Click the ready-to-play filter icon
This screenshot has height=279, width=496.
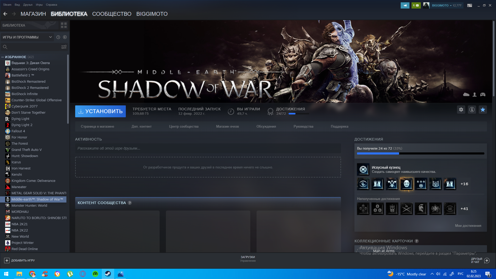point(65,37)
